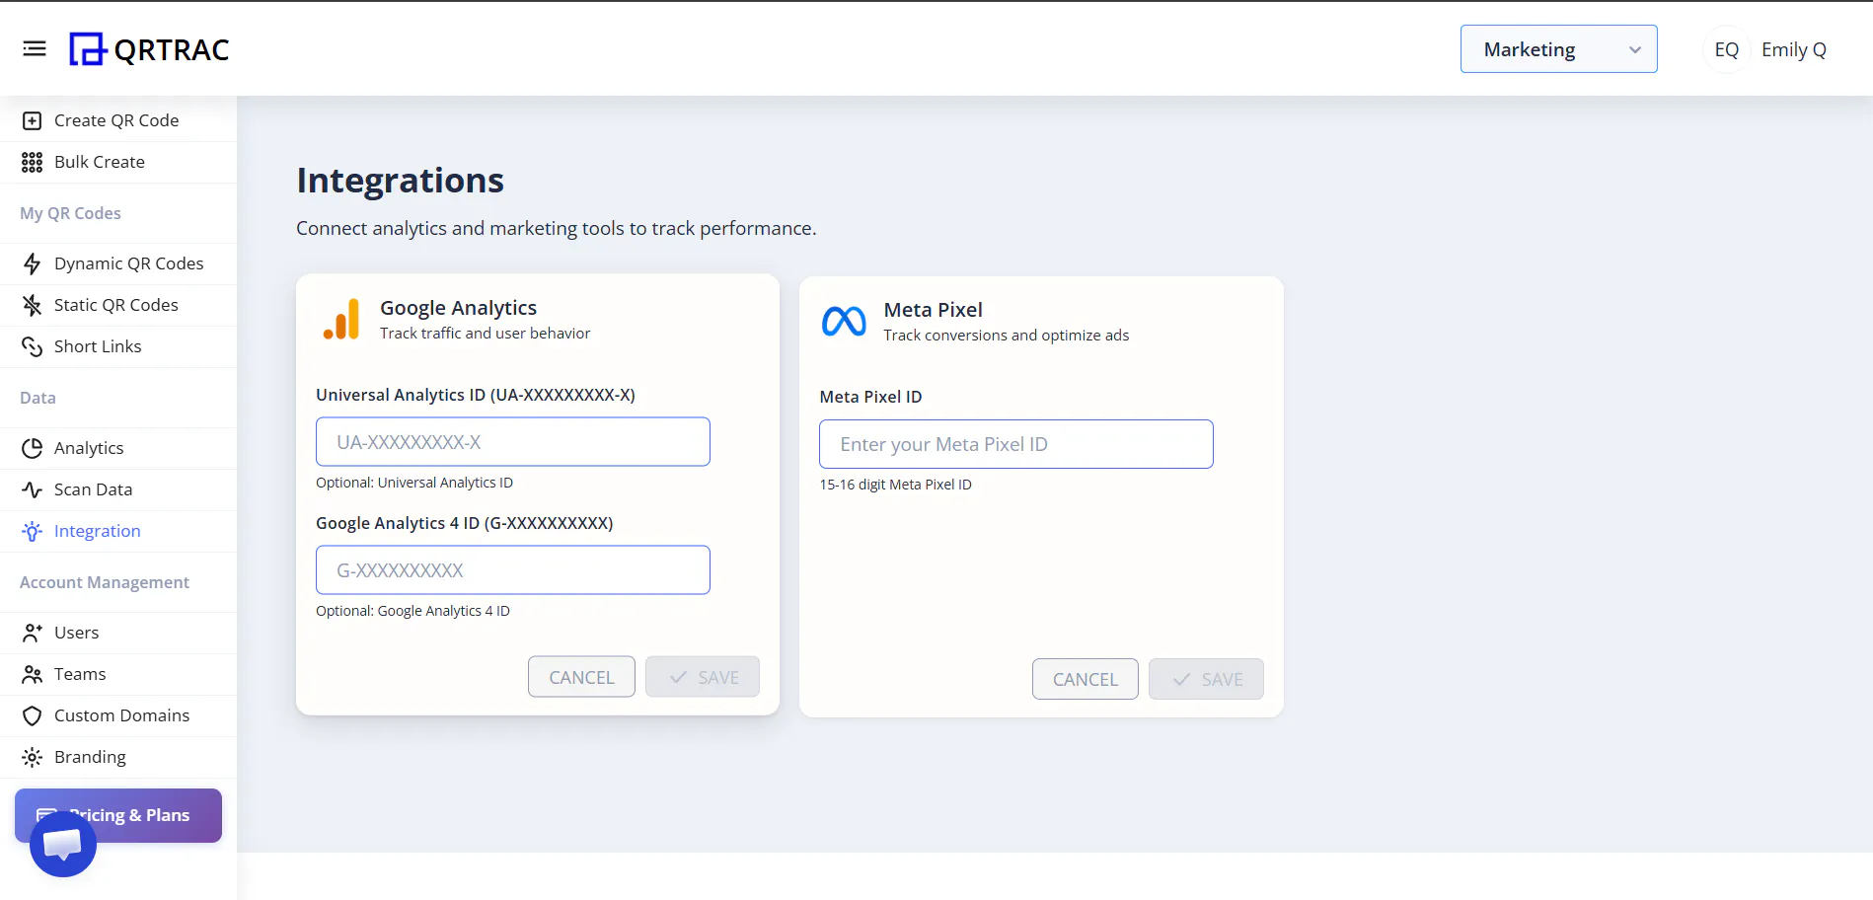Screen dimensions: 1873x900
Task: Open the chat support bubble
Action: tap(63, 844)
